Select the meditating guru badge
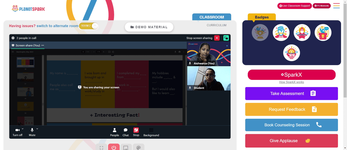The height and width of the screenshot is (150, 347). coord(302,32)
